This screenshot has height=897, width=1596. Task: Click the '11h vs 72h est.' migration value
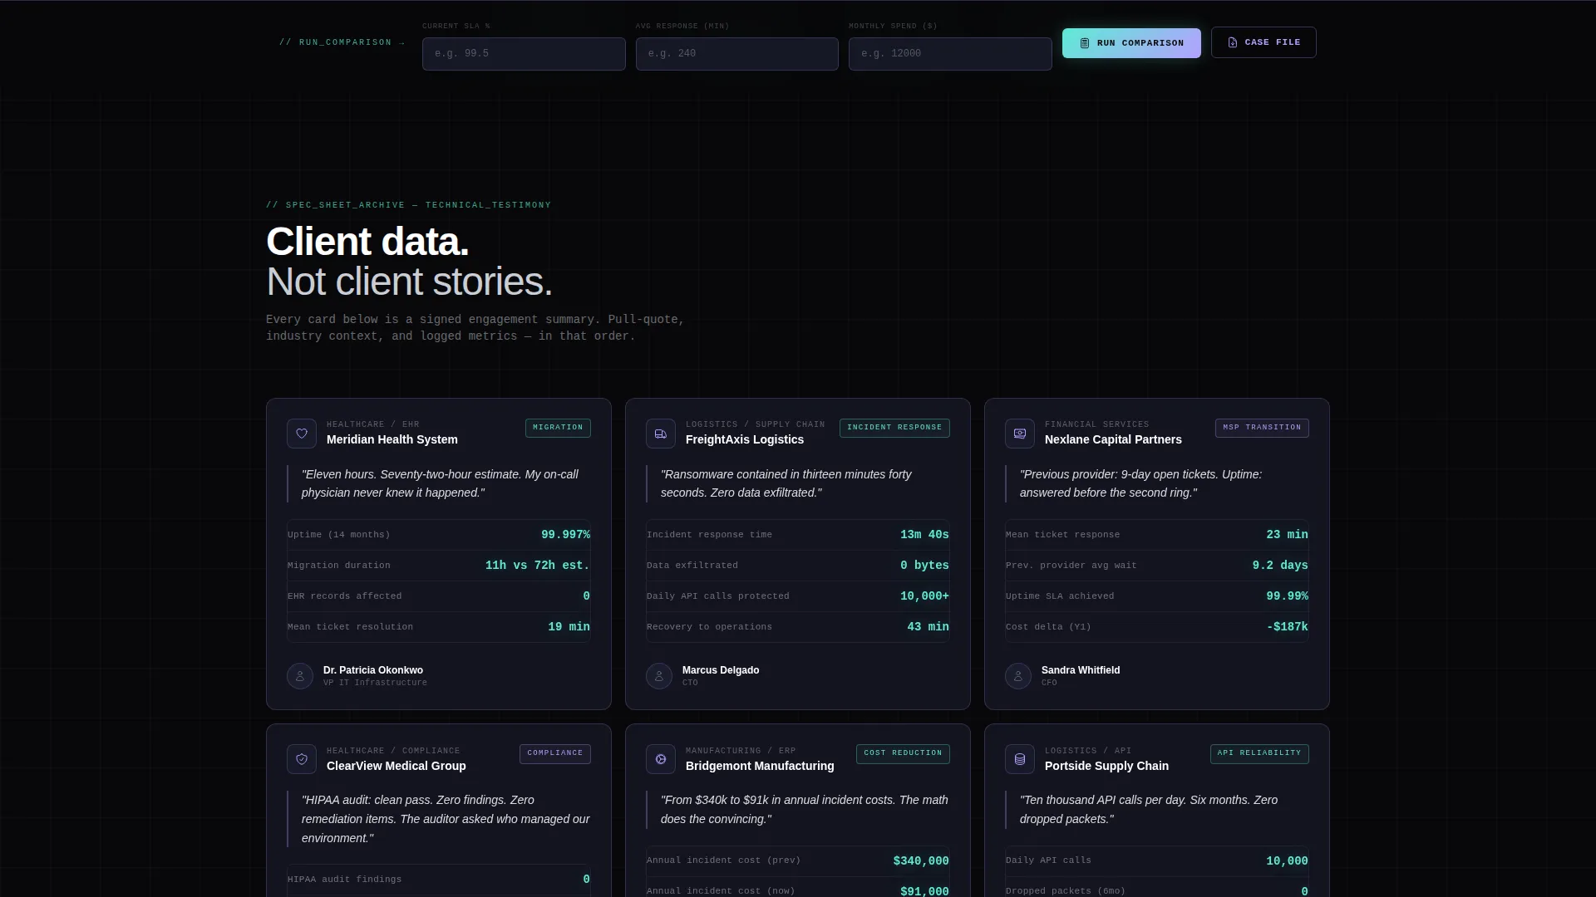point(538,566)
